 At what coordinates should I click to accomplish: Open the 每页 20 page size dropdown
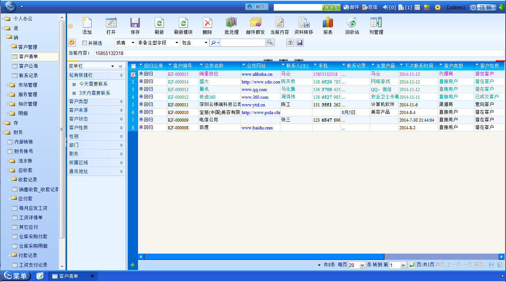point(357,265)
